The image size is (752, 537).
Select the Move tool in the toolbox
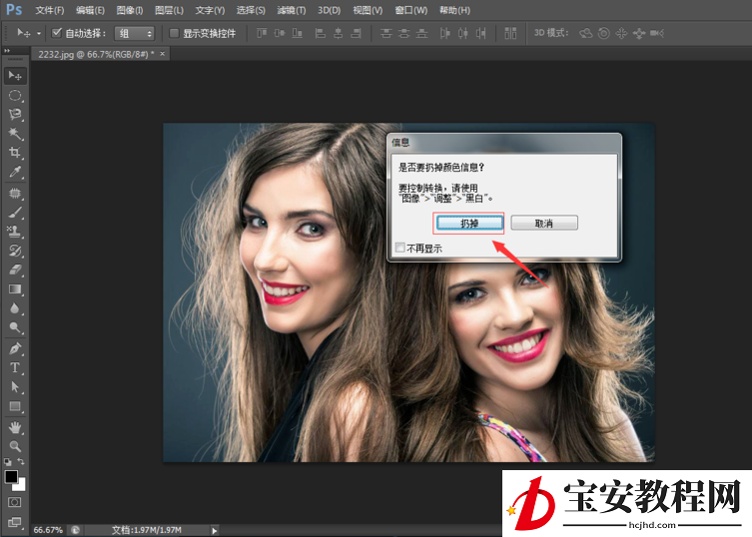click(15, 76)
